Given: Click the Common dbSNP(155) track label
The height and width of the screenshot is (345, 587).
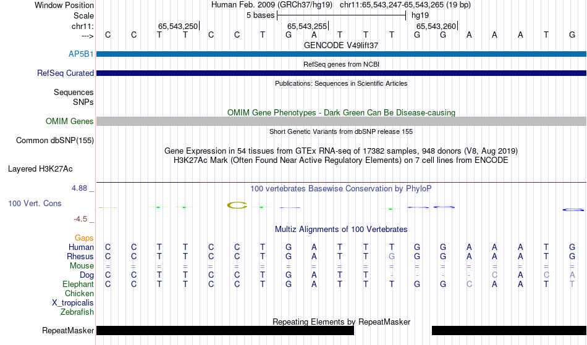Looking at the screenshot, I should (x=54, y=141).
